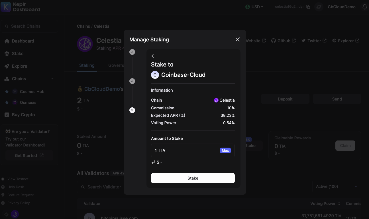Select the Staking tab
Screen dimensions: 369x219
(x=87, y=65)
